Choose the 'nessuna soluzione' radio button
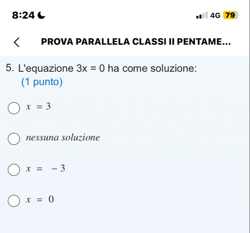This screenshot has width=250, height=233. [x=14, y=138]
